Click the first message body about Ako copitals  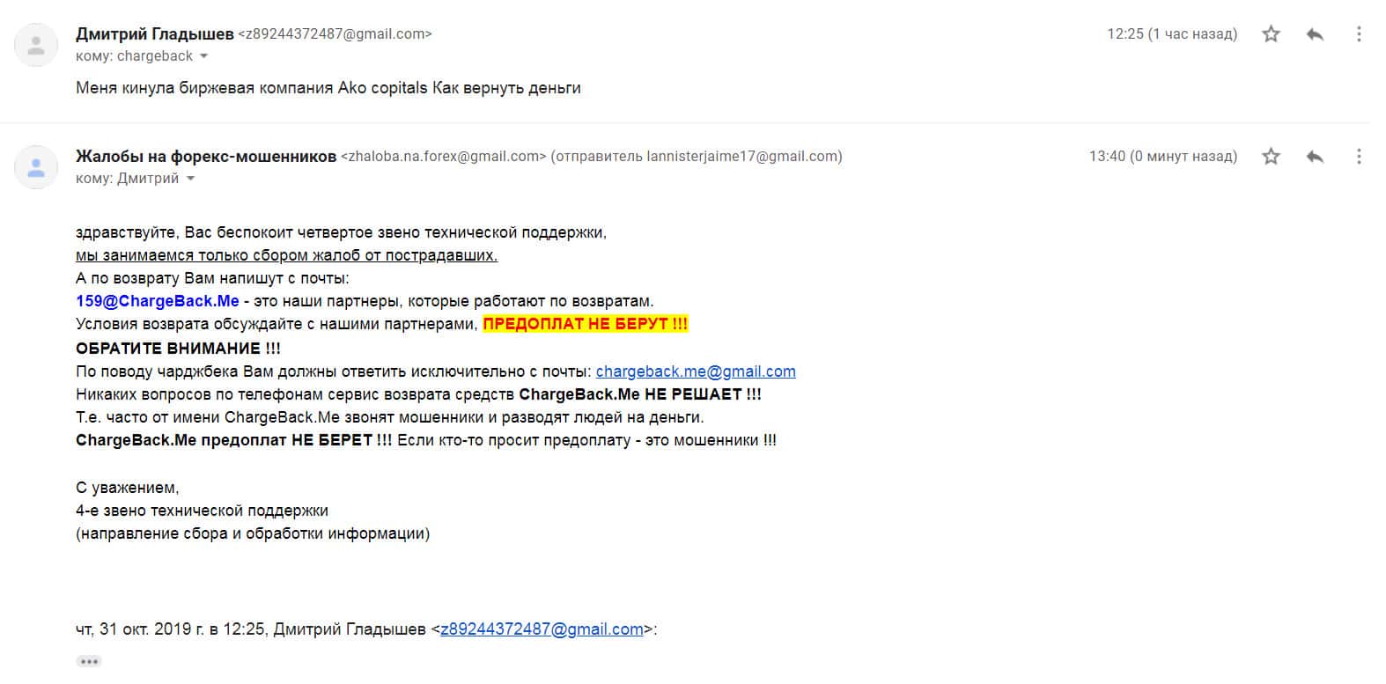pos(328,88)
